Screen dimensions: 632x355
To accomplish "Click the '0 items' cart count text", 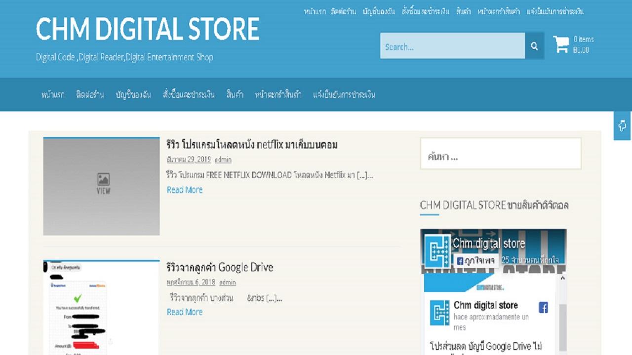I will click(584, 39).
